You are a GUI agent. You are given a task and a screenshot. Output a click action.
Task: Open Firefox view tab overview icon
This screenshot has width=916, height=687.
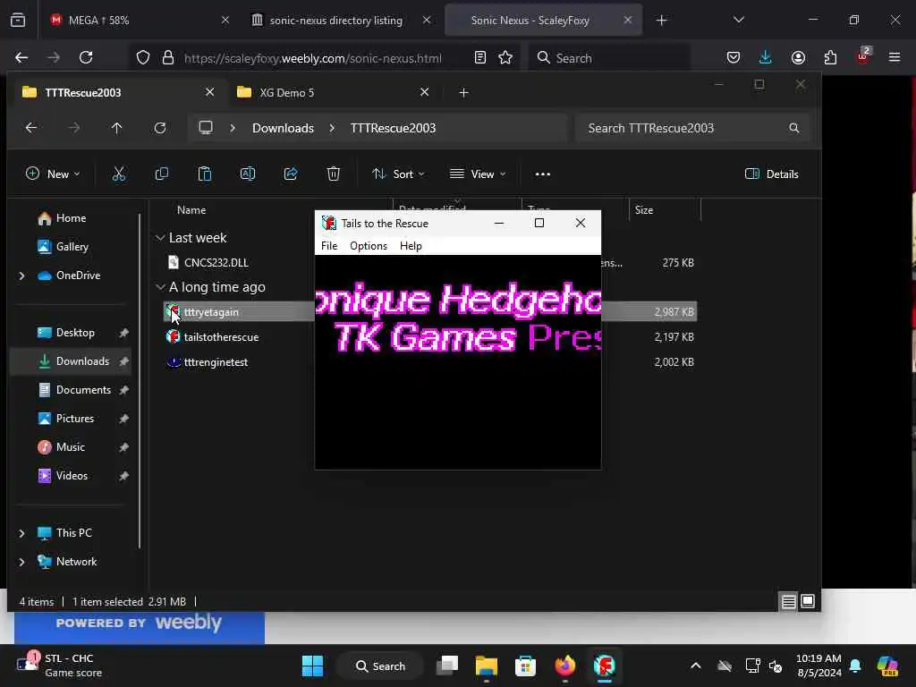[18, 21]
